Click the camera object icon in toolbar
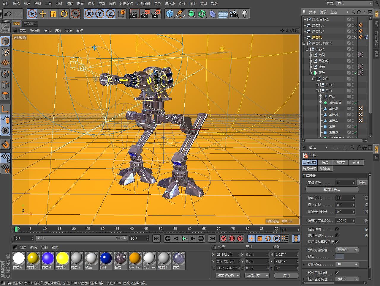This screenshot has height=286, width=380. click(x=234, y=14)
